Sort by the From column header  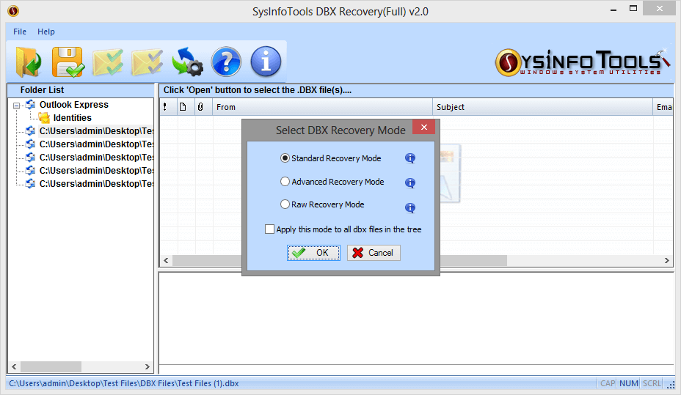tap(322, 107)
